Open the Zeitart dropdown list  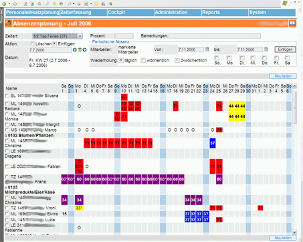pos(80,36)
